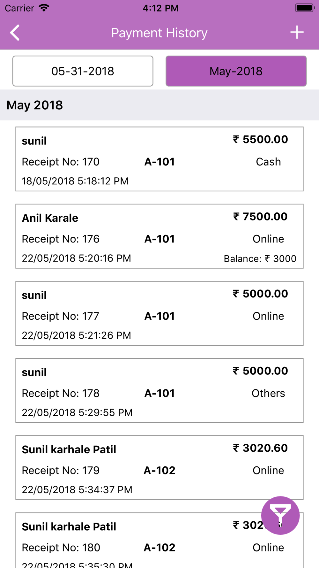Open sunil's Receipt No: 170 payment
Screen dimensions: 319x568
coord(159,159)
